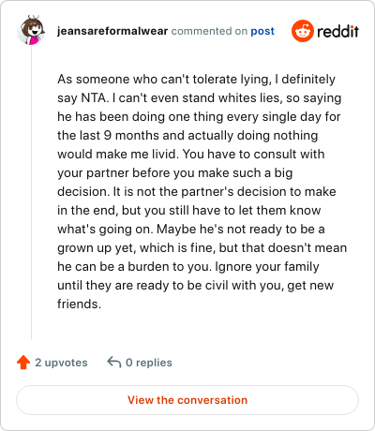Click the "commented on" text

[x=209, y=31]
